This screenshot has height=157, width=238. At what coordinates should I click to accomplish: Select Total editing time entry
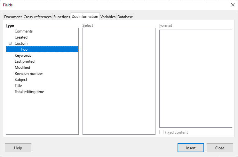(x=29, y=92)
